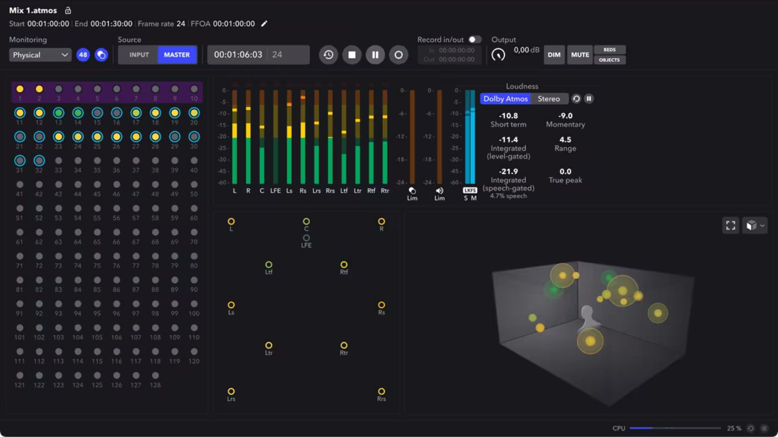
Task: Click the Rs speaker in layout
Action: point(381,305)
